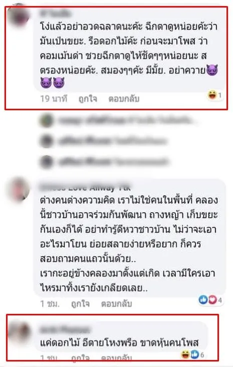Click ตอบกลับ under the 19 นาที comment
Screen dimensions: 233x367
coord(124,99)
